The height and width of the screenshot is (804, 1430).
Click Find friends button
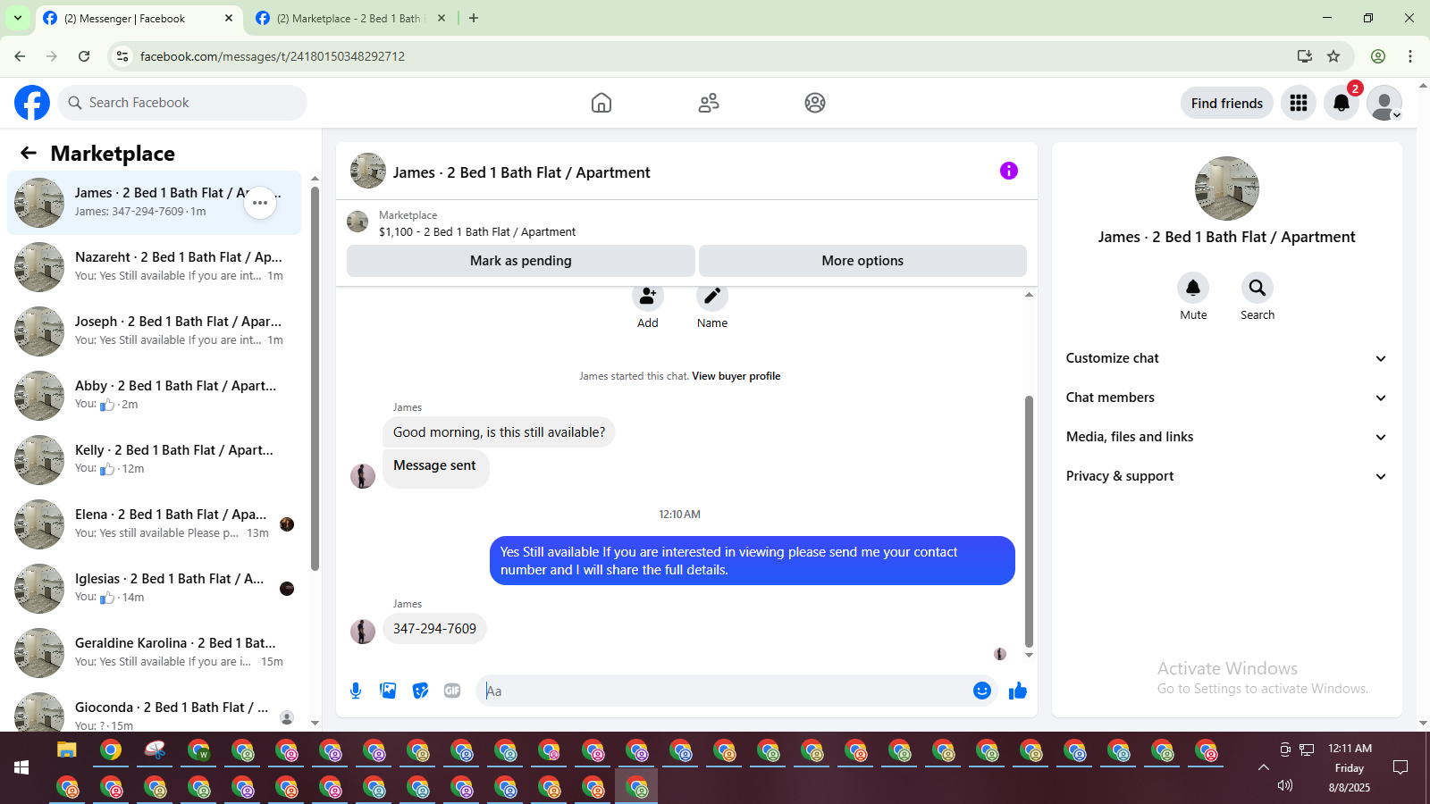pyautogui.click(x=1227, y=103)
